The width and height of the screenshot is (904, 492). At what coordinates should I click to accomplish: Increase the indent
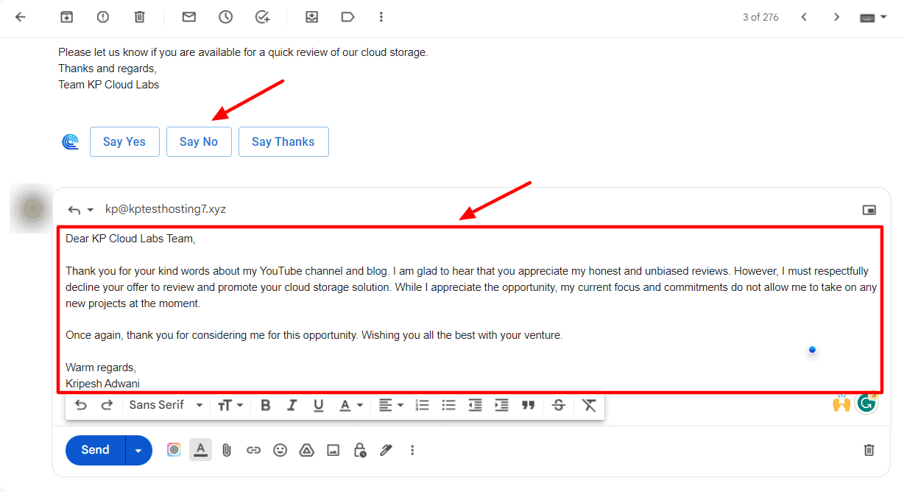coord(501,405)
